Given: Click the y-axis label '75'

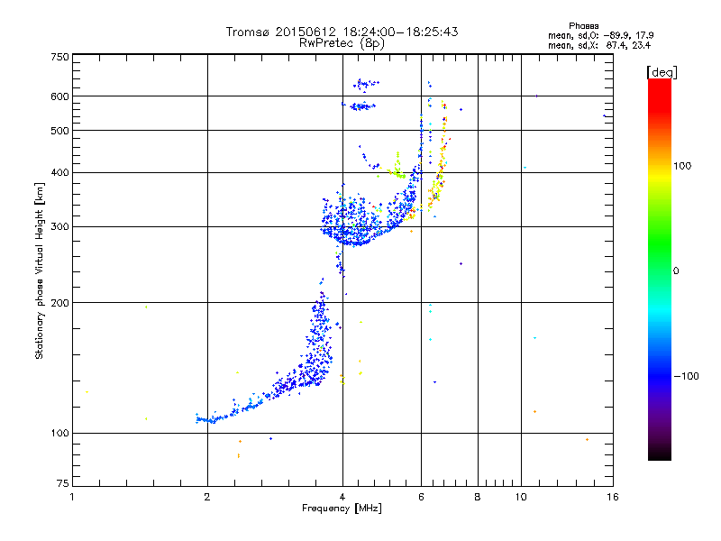Looking at the screenshot, I should (x=63, y=483).
